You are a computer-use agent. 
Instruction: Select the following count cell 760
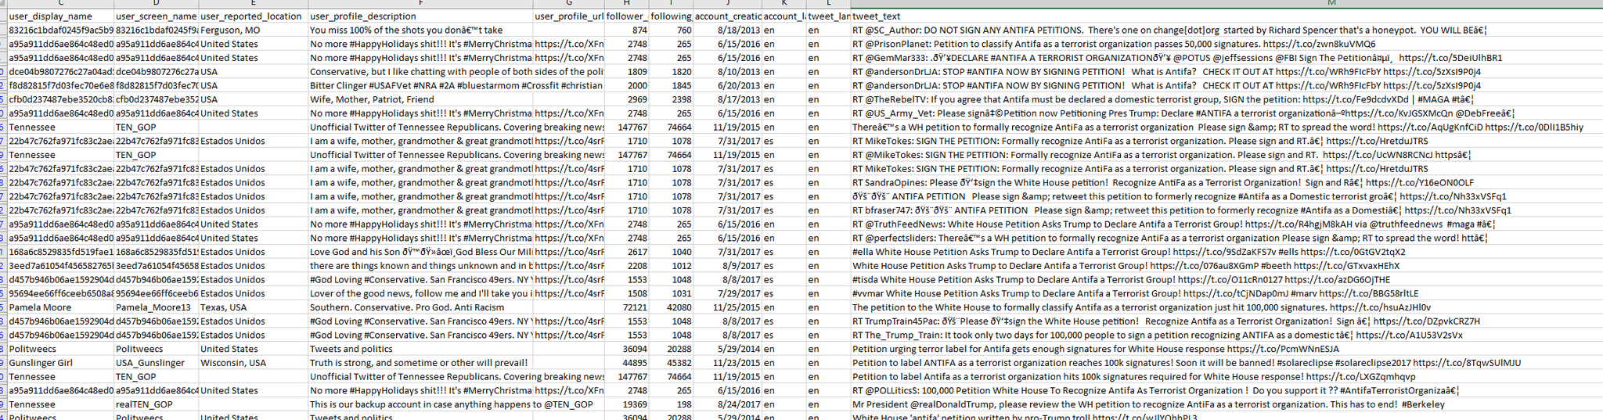click(671, 31)
